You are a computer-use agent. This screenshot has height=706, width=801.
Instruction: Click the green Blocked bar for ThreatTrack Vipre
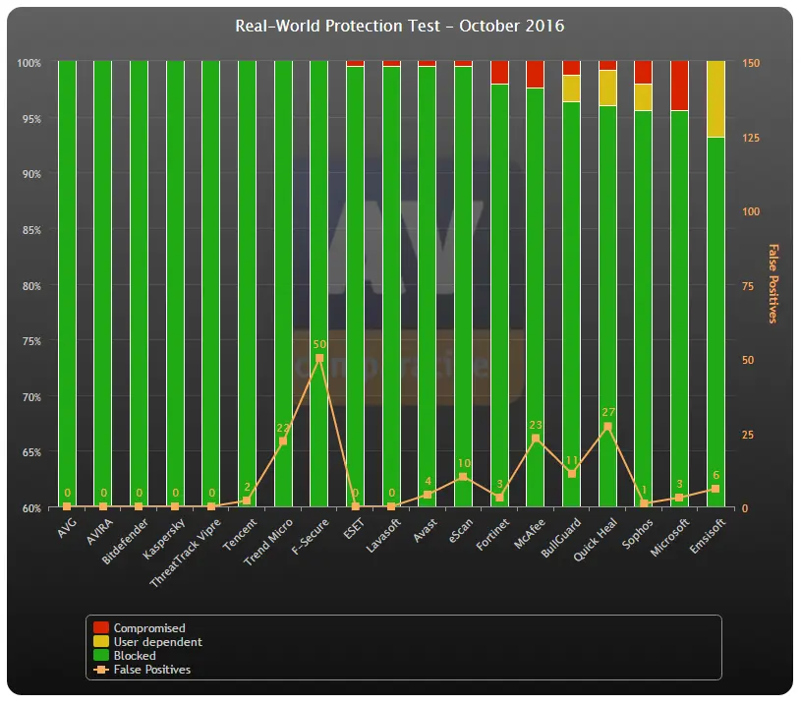coord(211,284)
